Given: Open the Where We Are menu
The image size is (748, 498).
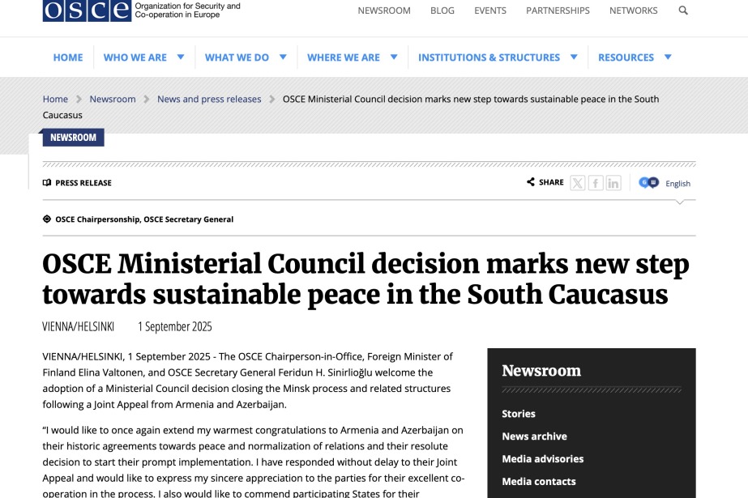Looking at the screenshot, I should tap(344, 57).
